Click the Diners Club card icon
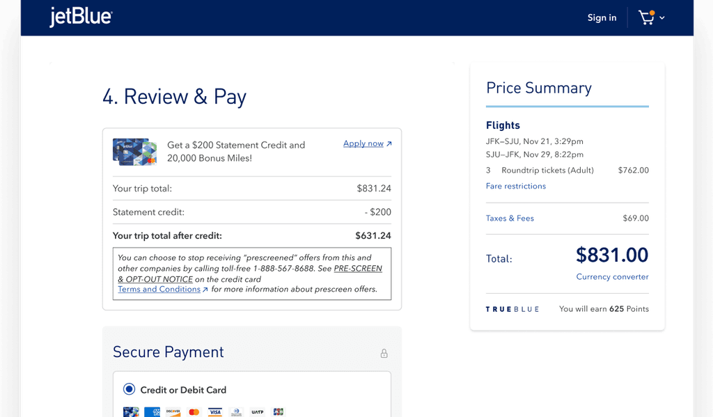The width and height of the screenshot is (713, 417). [236, 412]
